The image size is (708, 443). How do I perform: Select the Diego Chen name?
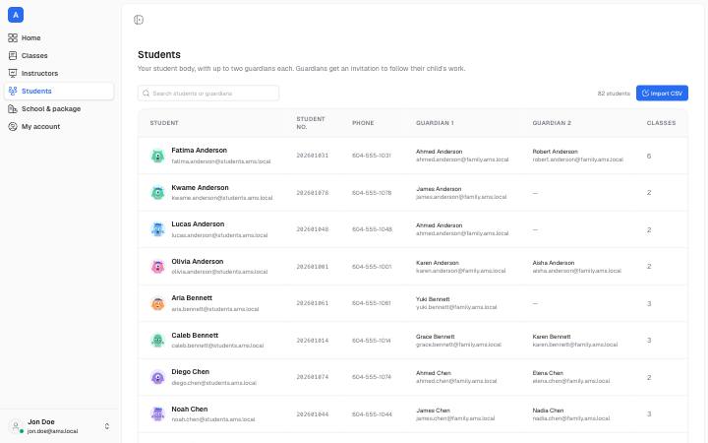pyautogui.click(x=191, y=372)
